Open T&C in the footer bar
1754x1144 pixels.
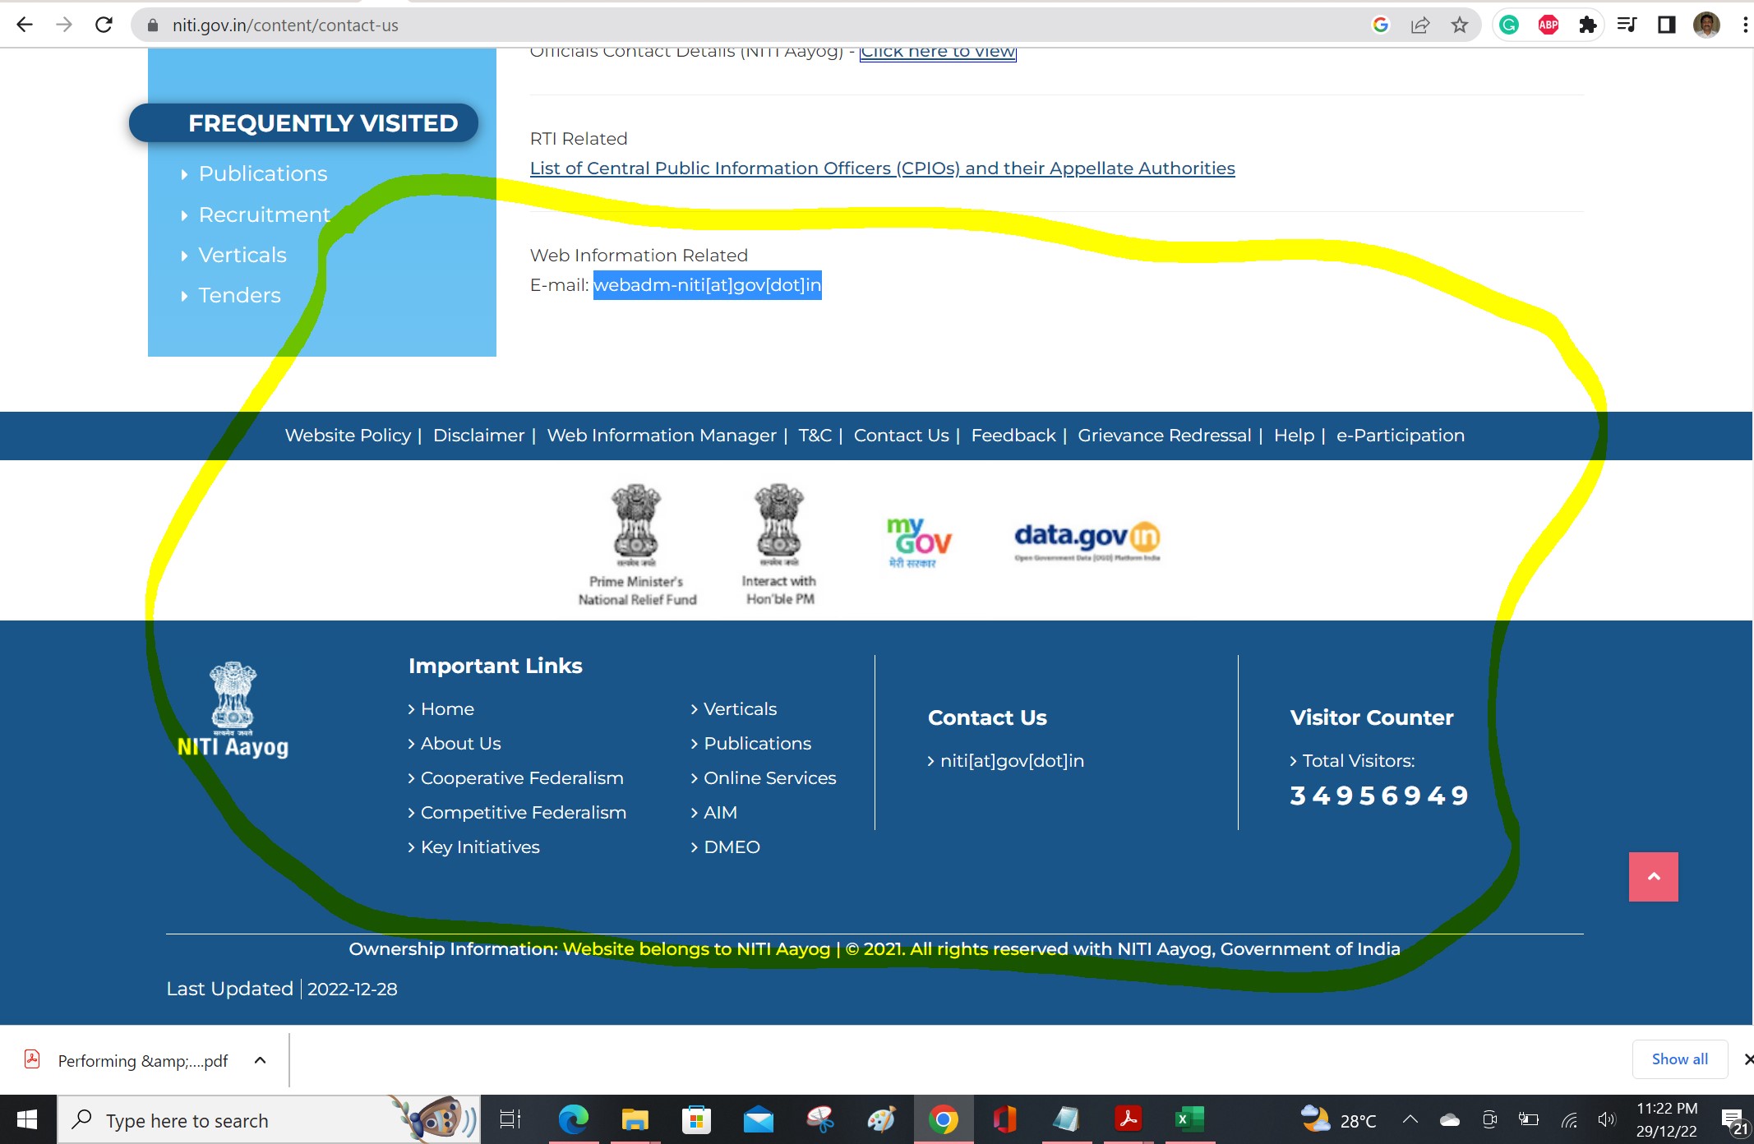[x=815, y=436]
